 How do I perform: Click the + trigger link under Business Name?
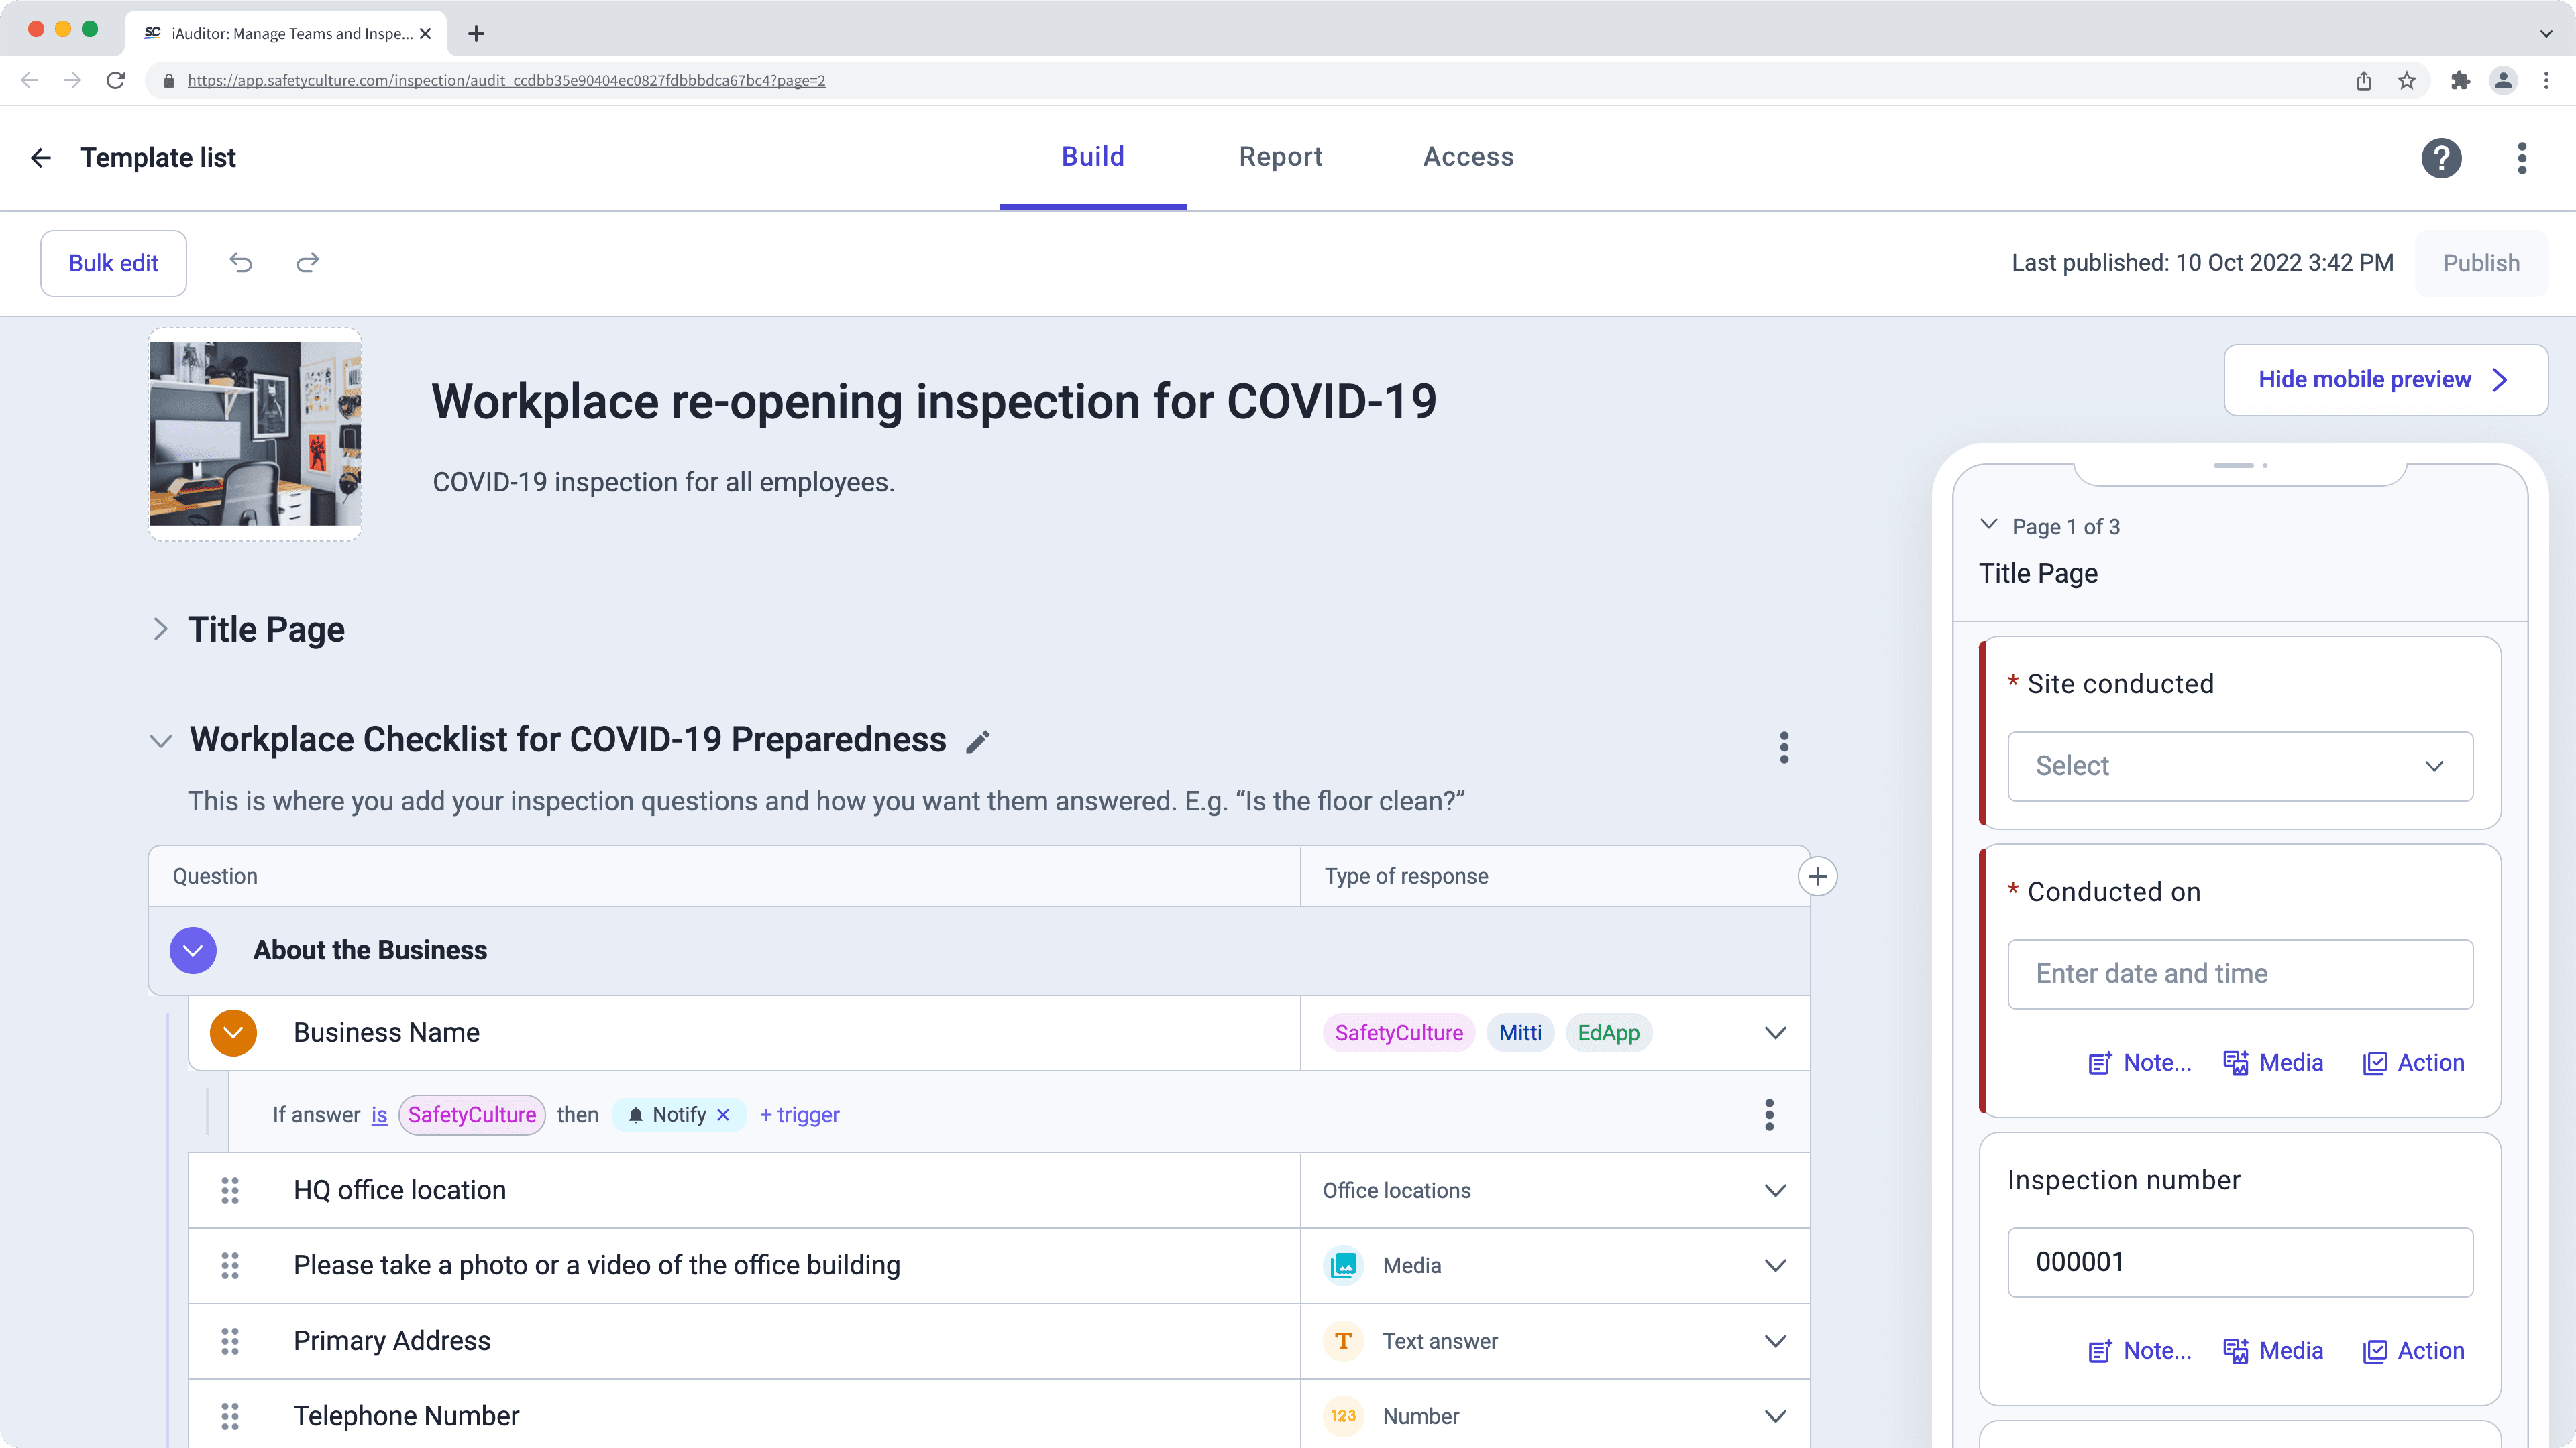799,1115
